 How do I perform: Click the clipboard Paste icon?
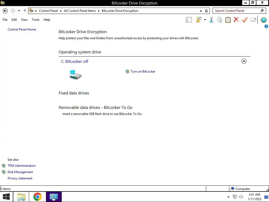pos(228,20)
